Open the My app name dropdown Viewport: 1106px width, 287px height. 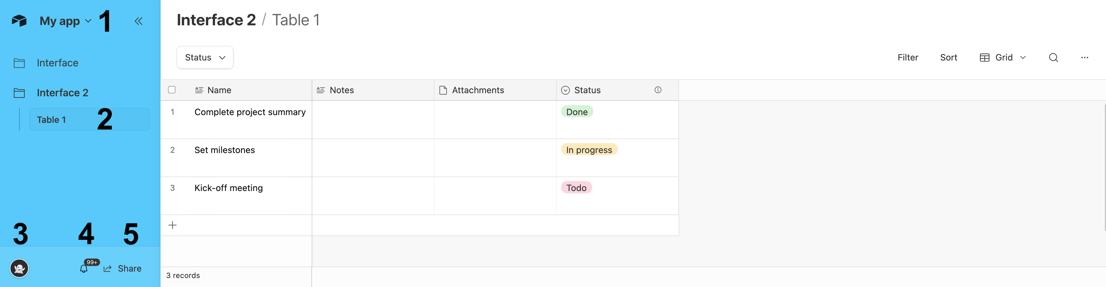pyautogui.click(x=65, y=21)
